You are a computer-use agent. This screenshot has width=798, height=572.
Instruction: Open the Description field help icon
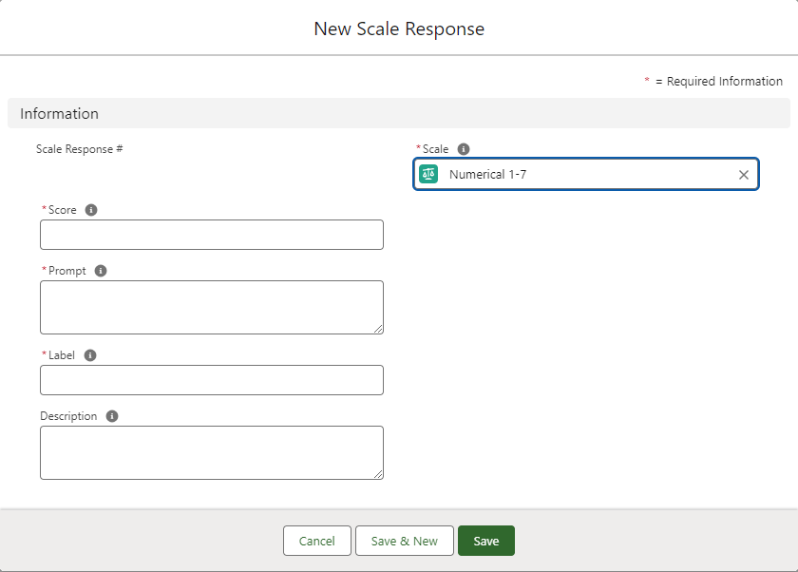tap(112, 416)
